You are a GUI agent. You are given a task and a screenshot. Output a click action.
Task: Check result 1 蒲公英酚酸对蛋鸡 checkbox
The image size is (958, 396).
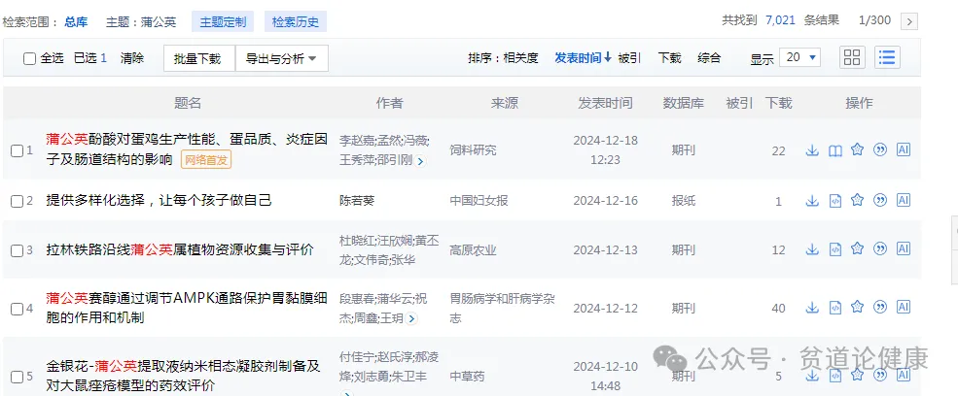(18, 150)
